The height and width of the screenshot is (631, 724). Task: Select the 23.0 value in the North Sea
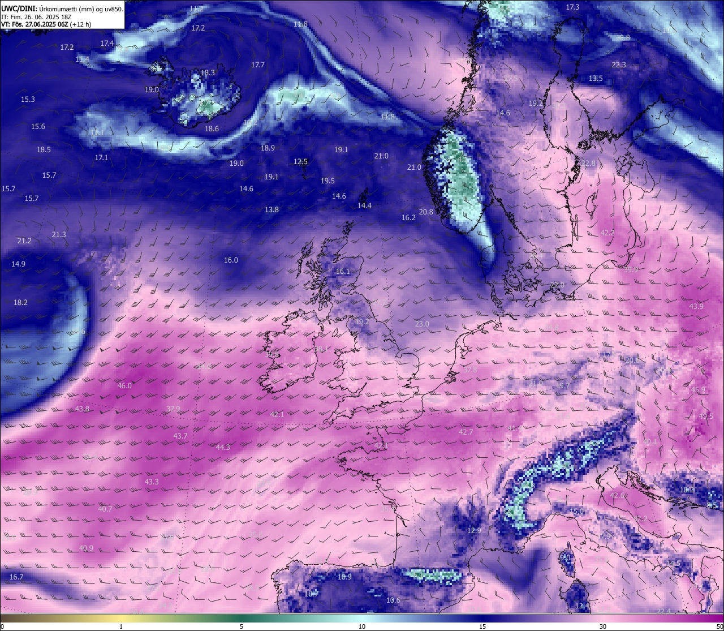coord(422,324)
